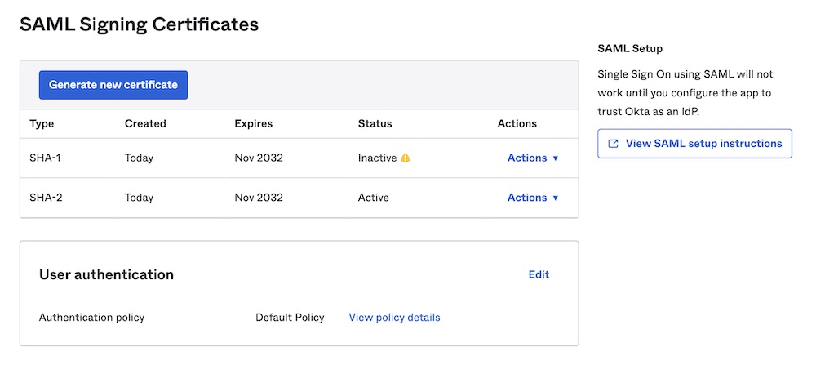
Task: Click the Default Policy value
Action: coord(290,317)
